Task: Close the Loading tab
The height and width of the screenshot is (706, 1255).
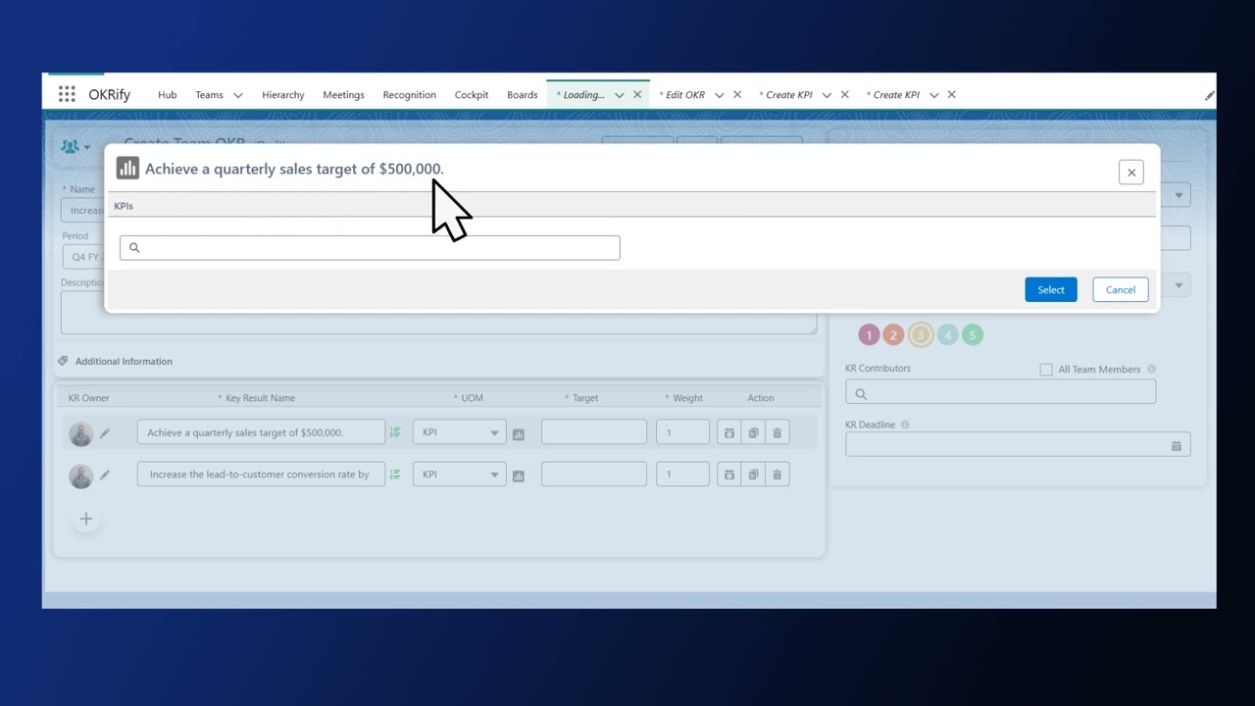Action: 637,95
